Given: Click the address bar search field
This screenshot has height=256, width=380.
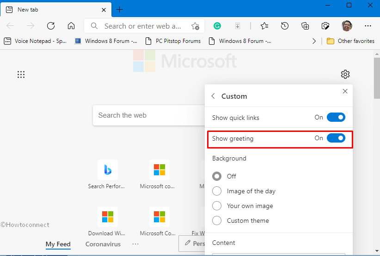Looking at the screenshot, I should (144, 26).
